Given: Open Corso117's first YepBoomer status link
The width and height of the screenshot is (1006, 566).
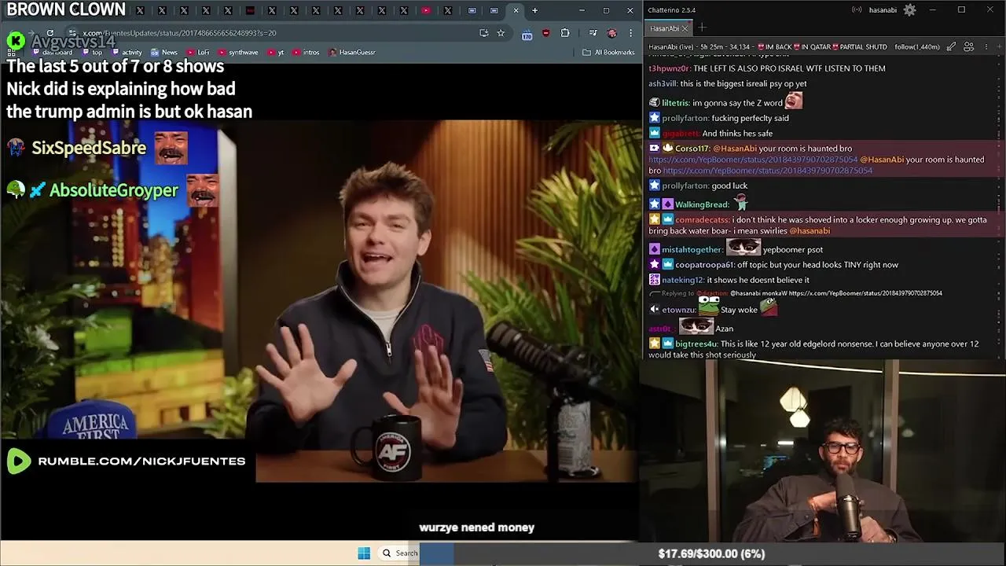Looking at the screenshot, I should click(753, 160).
